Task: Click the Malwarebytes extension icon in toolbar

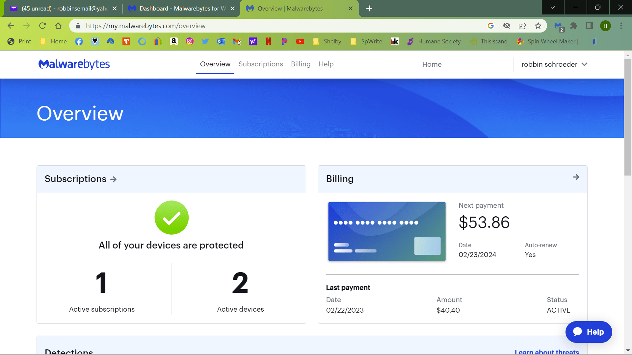Action: (x=559, y=26)
